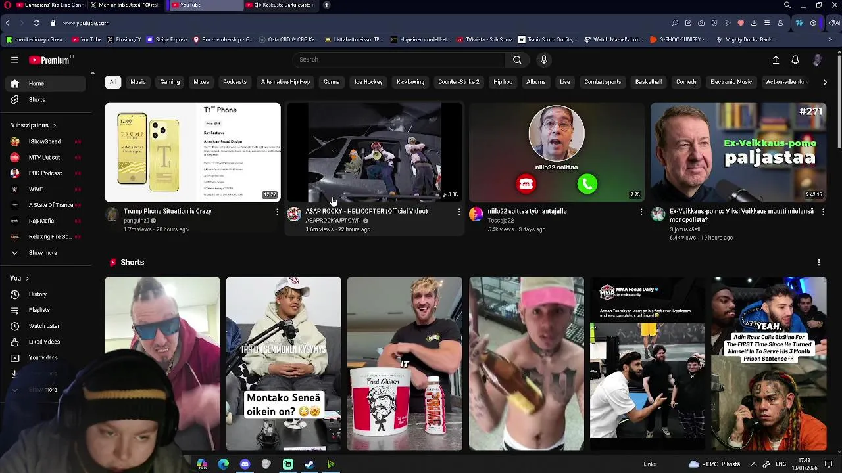Open options for Trump Phone Situation video
Viewport: 842px width, 473px height.
277,212
